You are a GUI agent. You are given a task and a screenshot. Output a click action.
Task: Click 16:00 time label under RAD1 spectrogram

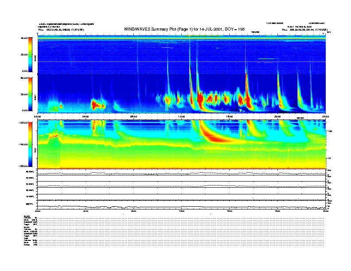click(230, 116)
